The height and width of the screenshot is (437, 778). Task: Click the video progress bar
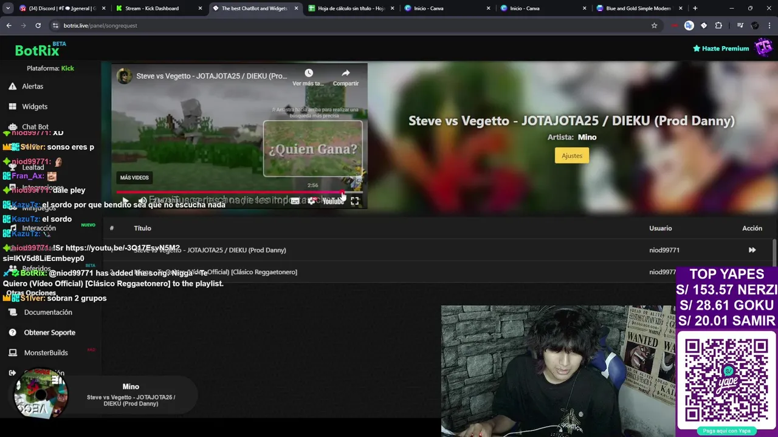[239, 192]
